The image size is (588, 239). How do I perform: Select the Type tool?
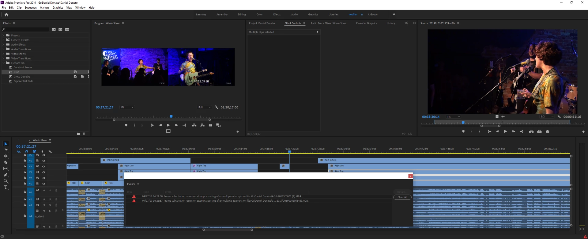coord(6,187)
